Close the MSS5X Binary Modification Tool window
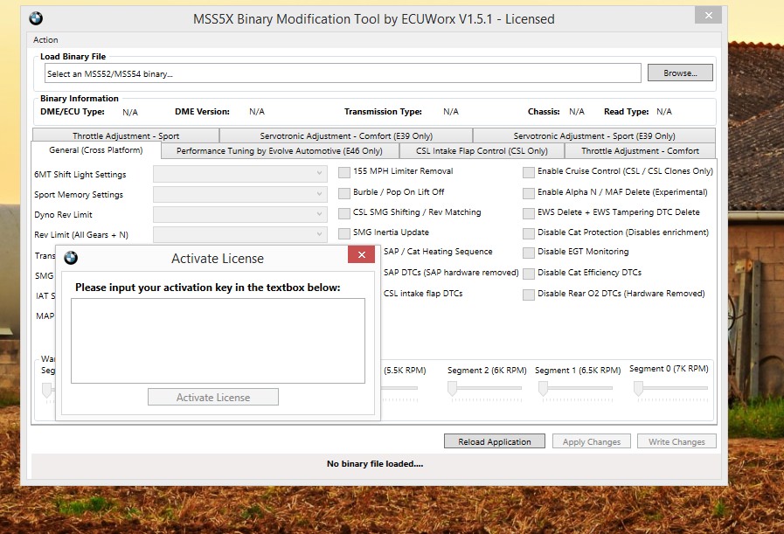 coord(709,15)
